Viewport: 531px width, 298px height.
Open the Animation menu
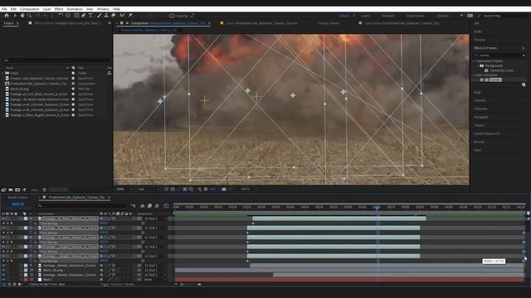point(75,9)
